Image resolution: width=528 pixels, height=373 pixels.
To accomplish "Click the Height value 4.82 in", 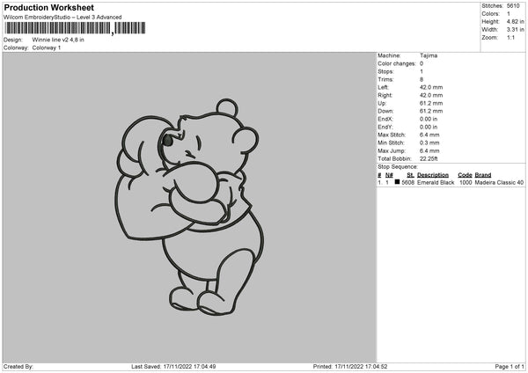I will pyautogui.click(x=515, y=21).
